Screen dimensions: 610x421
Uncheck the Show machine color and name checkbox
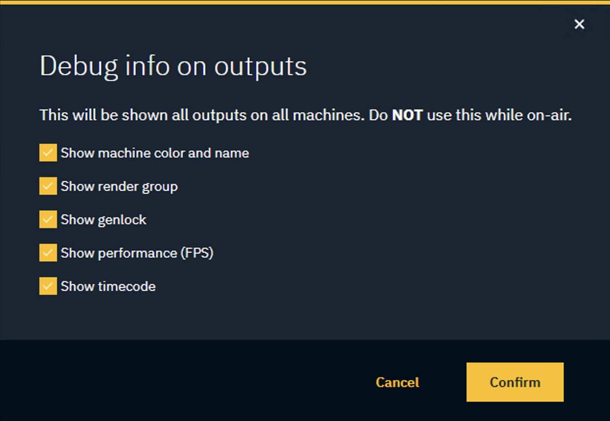[x=47, y=153]
